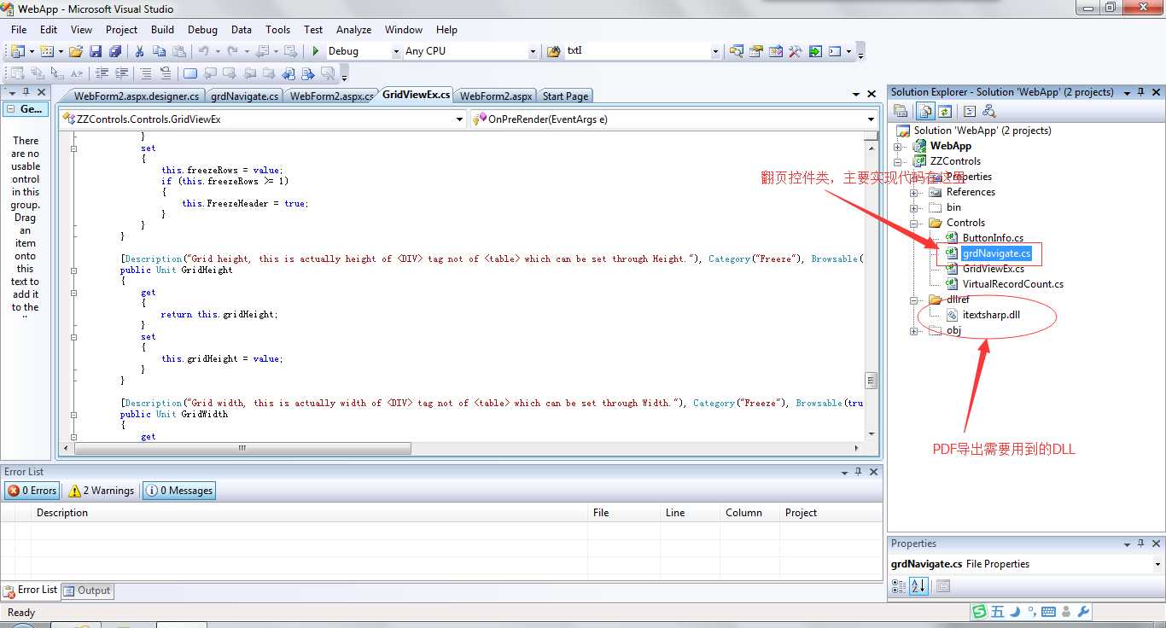Select VirtualRecordCount.cs in Solution Explorer
This screenshot has height=628, width=1166.
1012,284
